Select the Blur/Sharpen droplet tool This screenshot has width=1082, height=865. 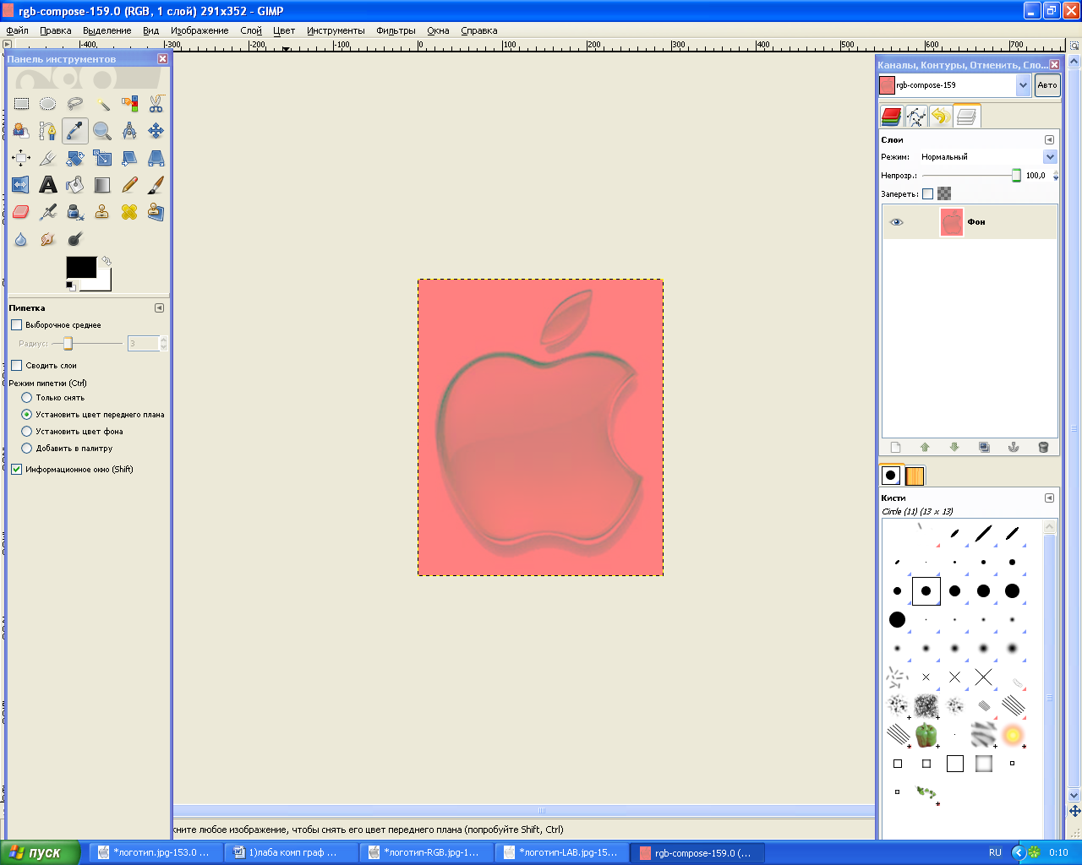[21, 239]
